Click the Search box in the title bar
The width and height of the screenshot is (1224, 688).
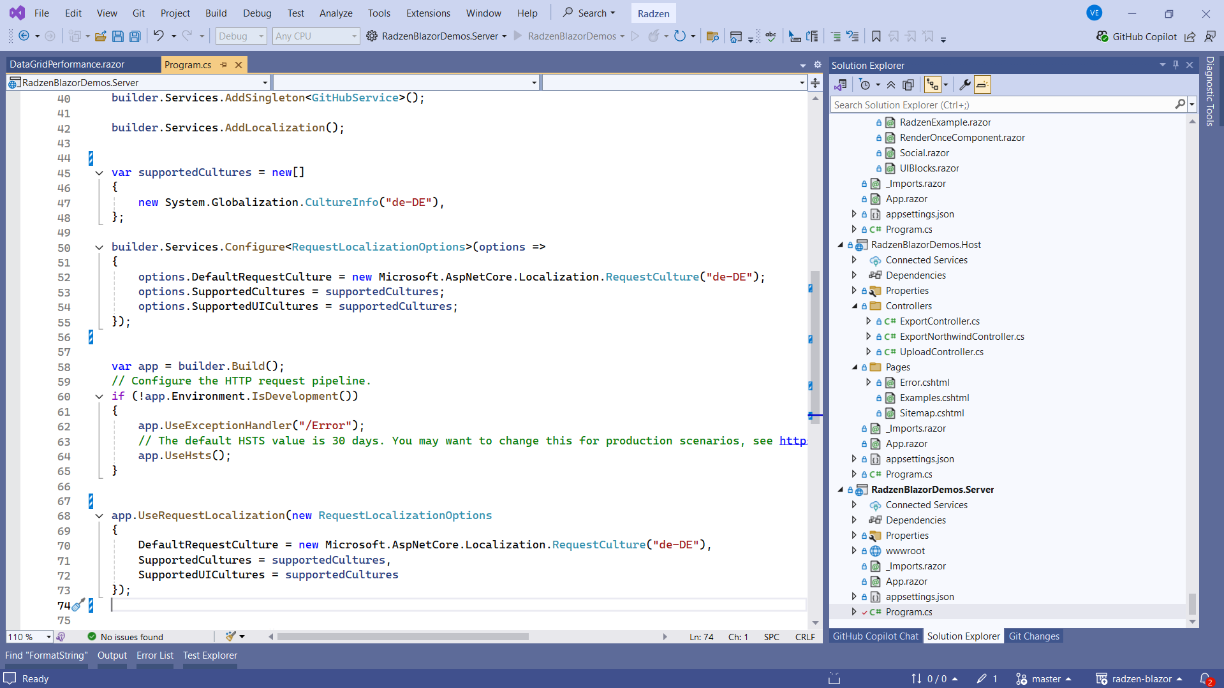tap(588, 13)
